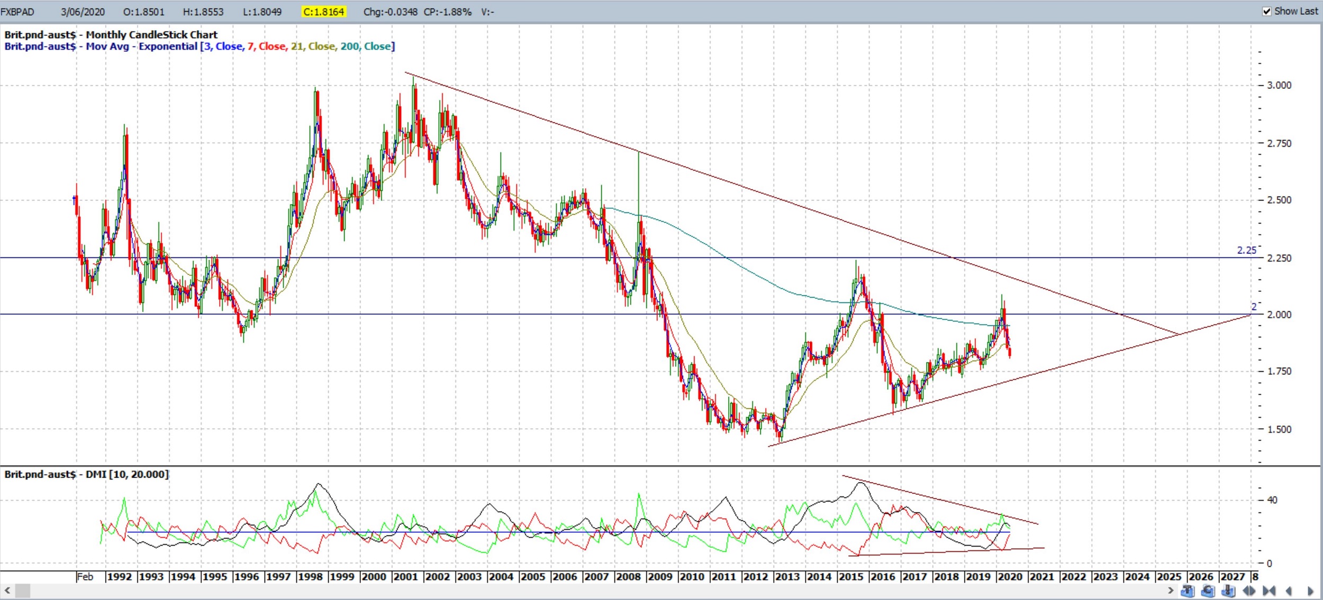Click the horizontal scrollbar right arrow
The width and height of the screenshot is (1323, 600).
click(x=1171, y=590)
